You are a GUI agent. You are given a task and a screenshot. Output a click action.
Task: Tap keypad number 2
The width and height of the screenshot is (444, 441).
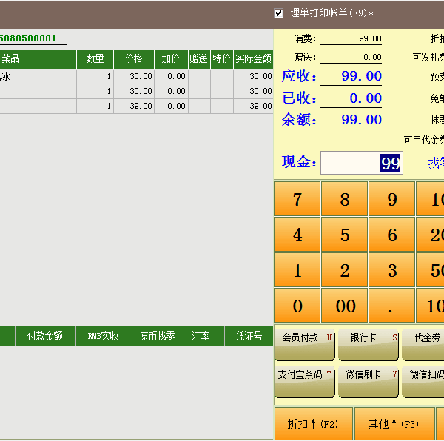[344, 270]
